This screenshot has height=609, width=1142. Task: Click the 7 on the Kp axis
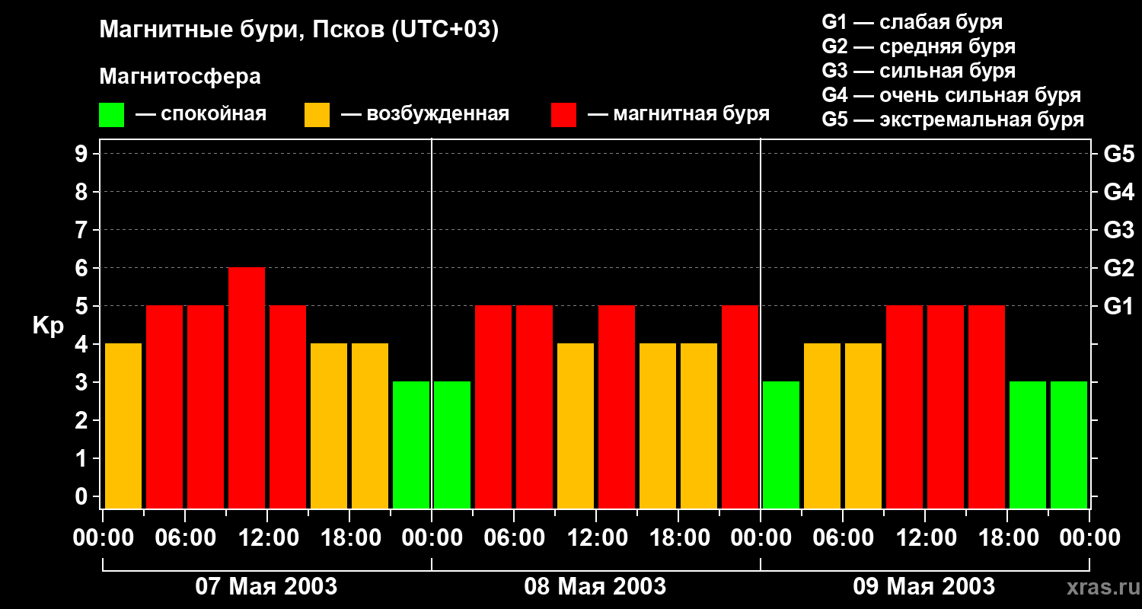pyautogui.click(x=83, y=230)
